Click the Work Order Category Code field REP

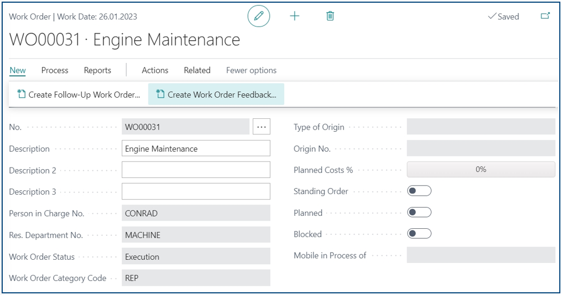tap(196, 278)
